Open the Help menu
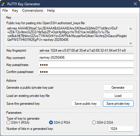 (x=51, y=11)
